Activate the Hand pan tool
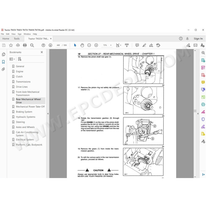The width and height of the screenshot is (206, 206). 82,45
